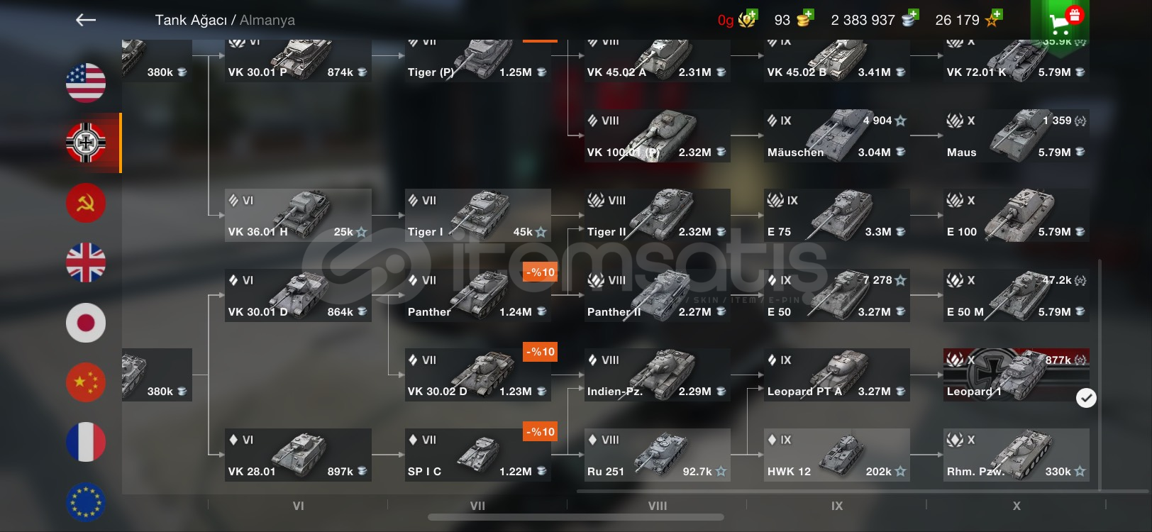
Task: Open the Tiger I tank card
Action: (x=477, y=215)
